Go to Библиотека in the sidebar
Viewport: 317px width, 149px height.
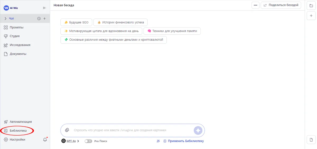point(18,131)
